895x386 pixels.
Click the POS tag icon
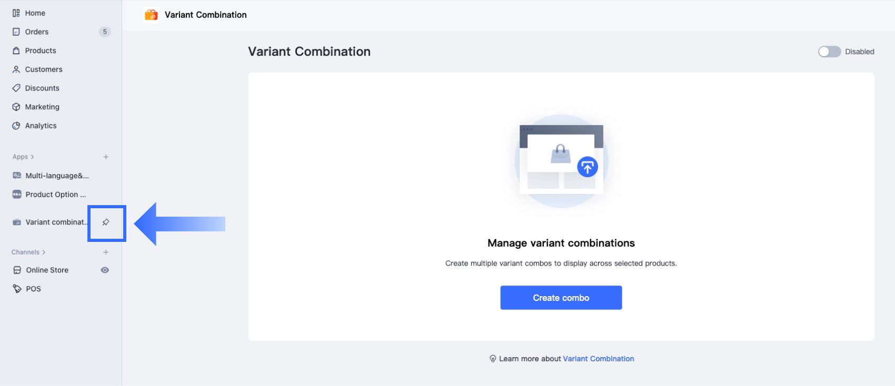17,289
